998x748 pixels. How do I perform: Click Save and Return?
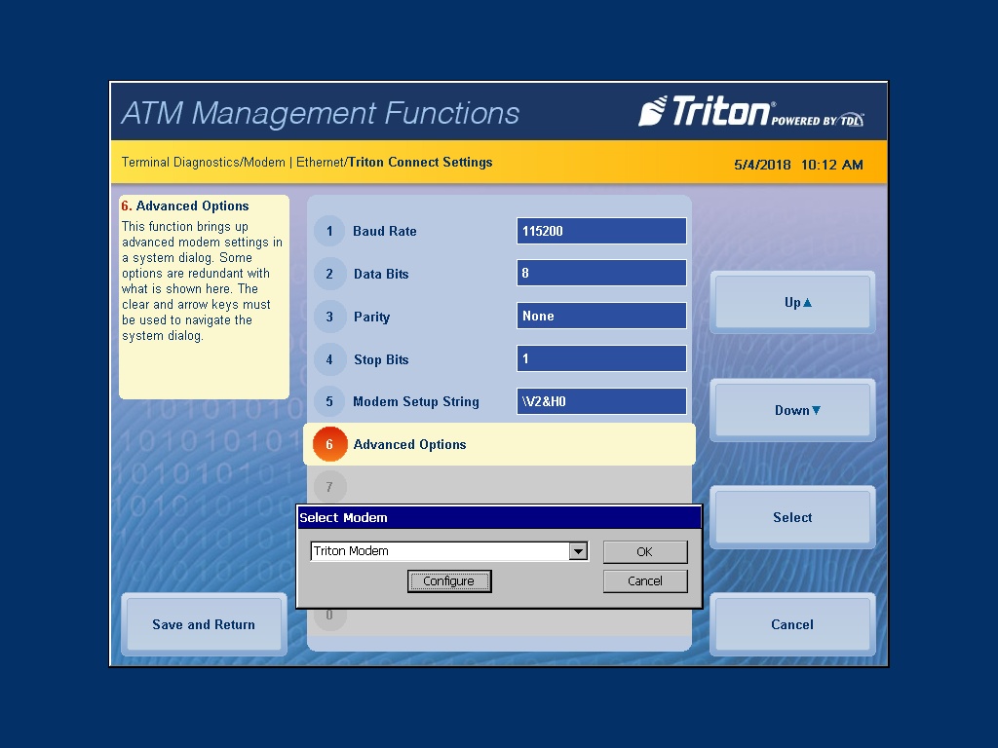click(x=204, y=624)
